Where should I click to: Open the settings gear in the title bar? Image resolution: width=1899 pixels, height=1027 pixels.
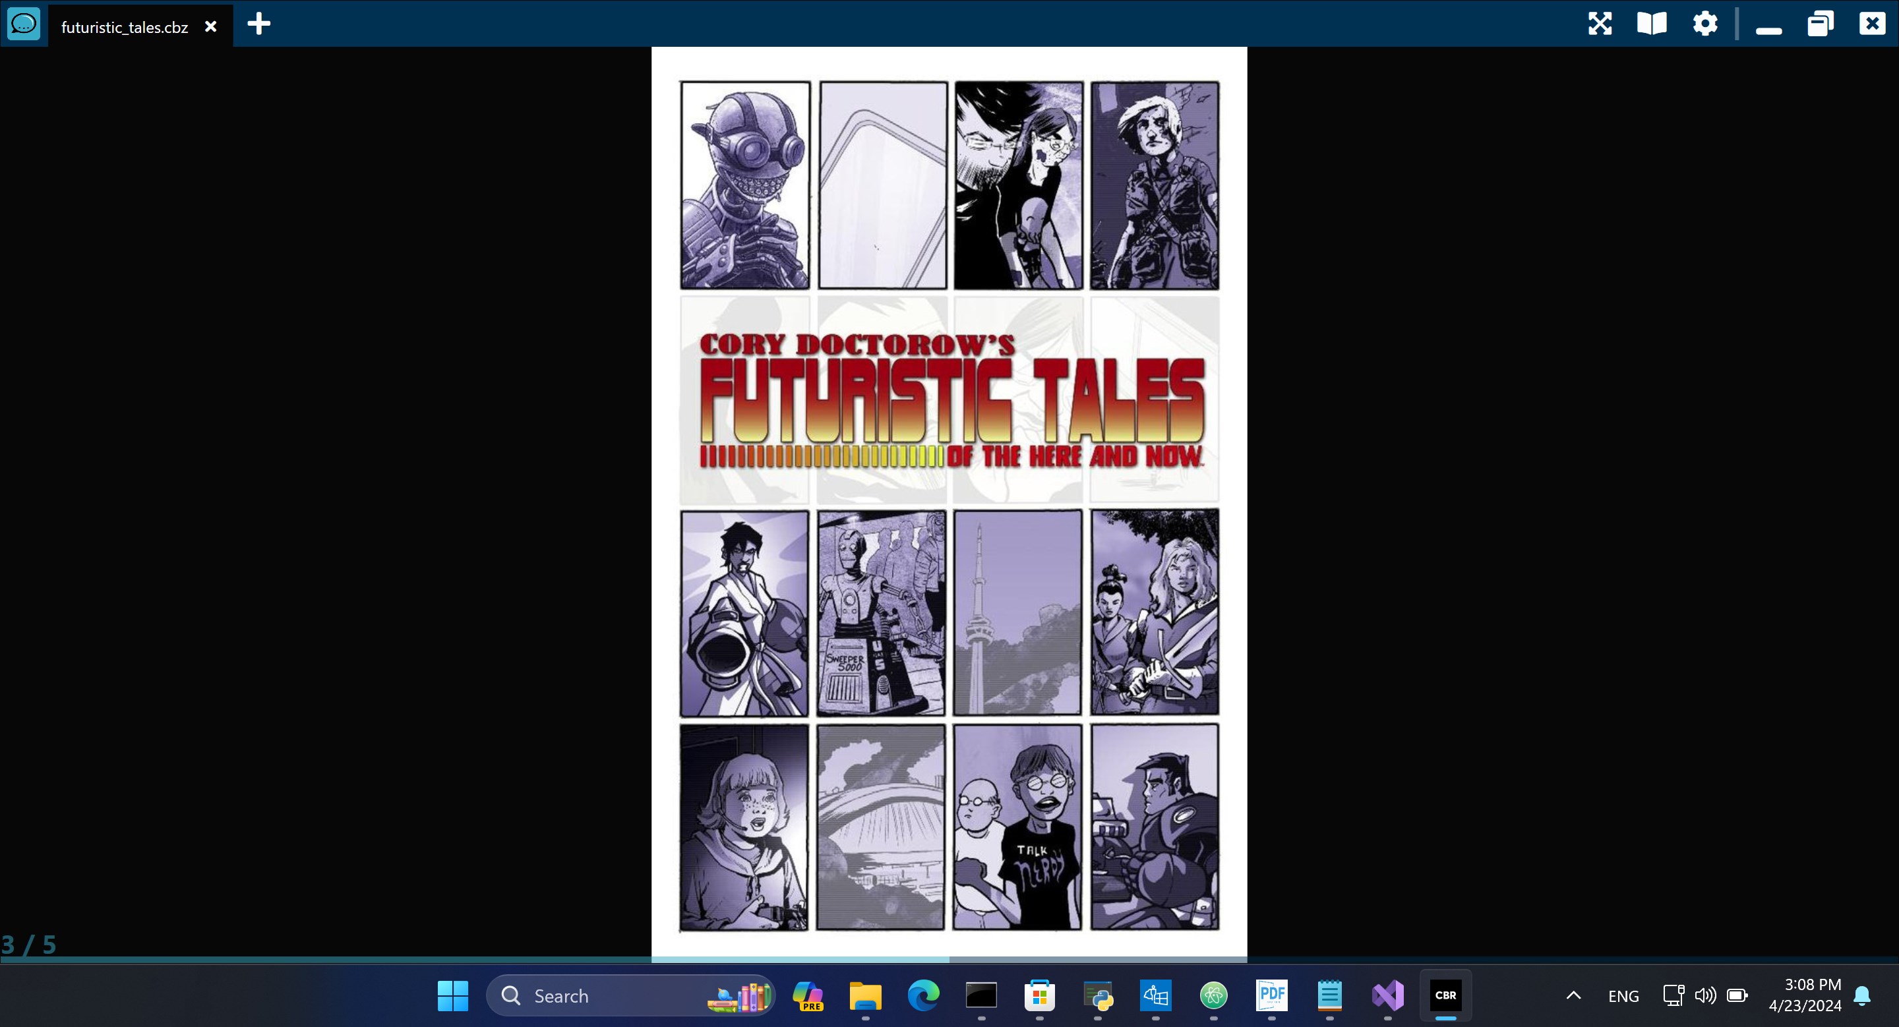[1704, 24]
